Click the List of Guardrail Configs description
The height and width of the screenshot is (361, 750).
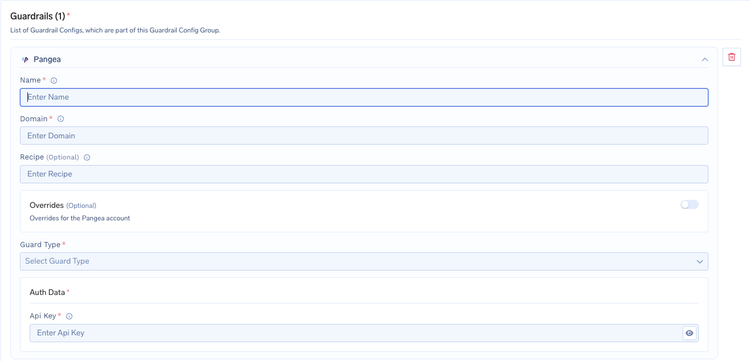(x=115, y=30)
